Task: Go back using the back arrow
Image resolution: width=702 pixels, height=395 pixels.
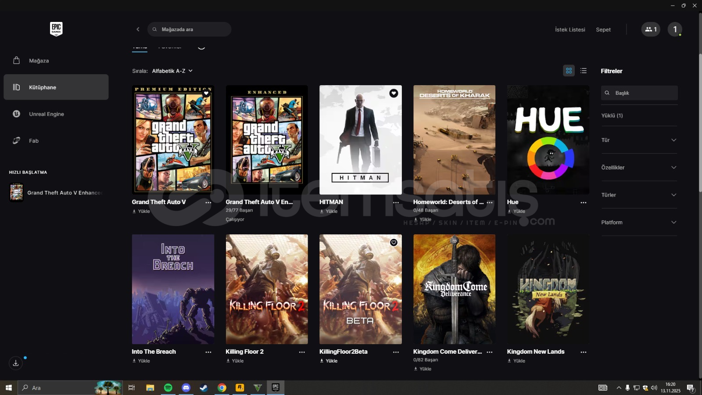Action: tap(138, 29)
